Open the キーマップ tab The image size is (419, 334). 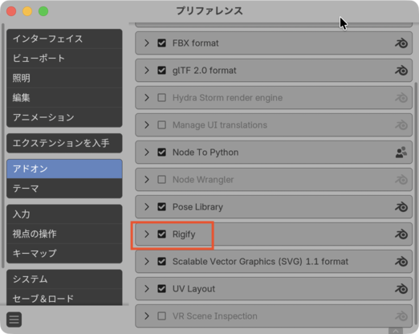(x=64, y=253)
